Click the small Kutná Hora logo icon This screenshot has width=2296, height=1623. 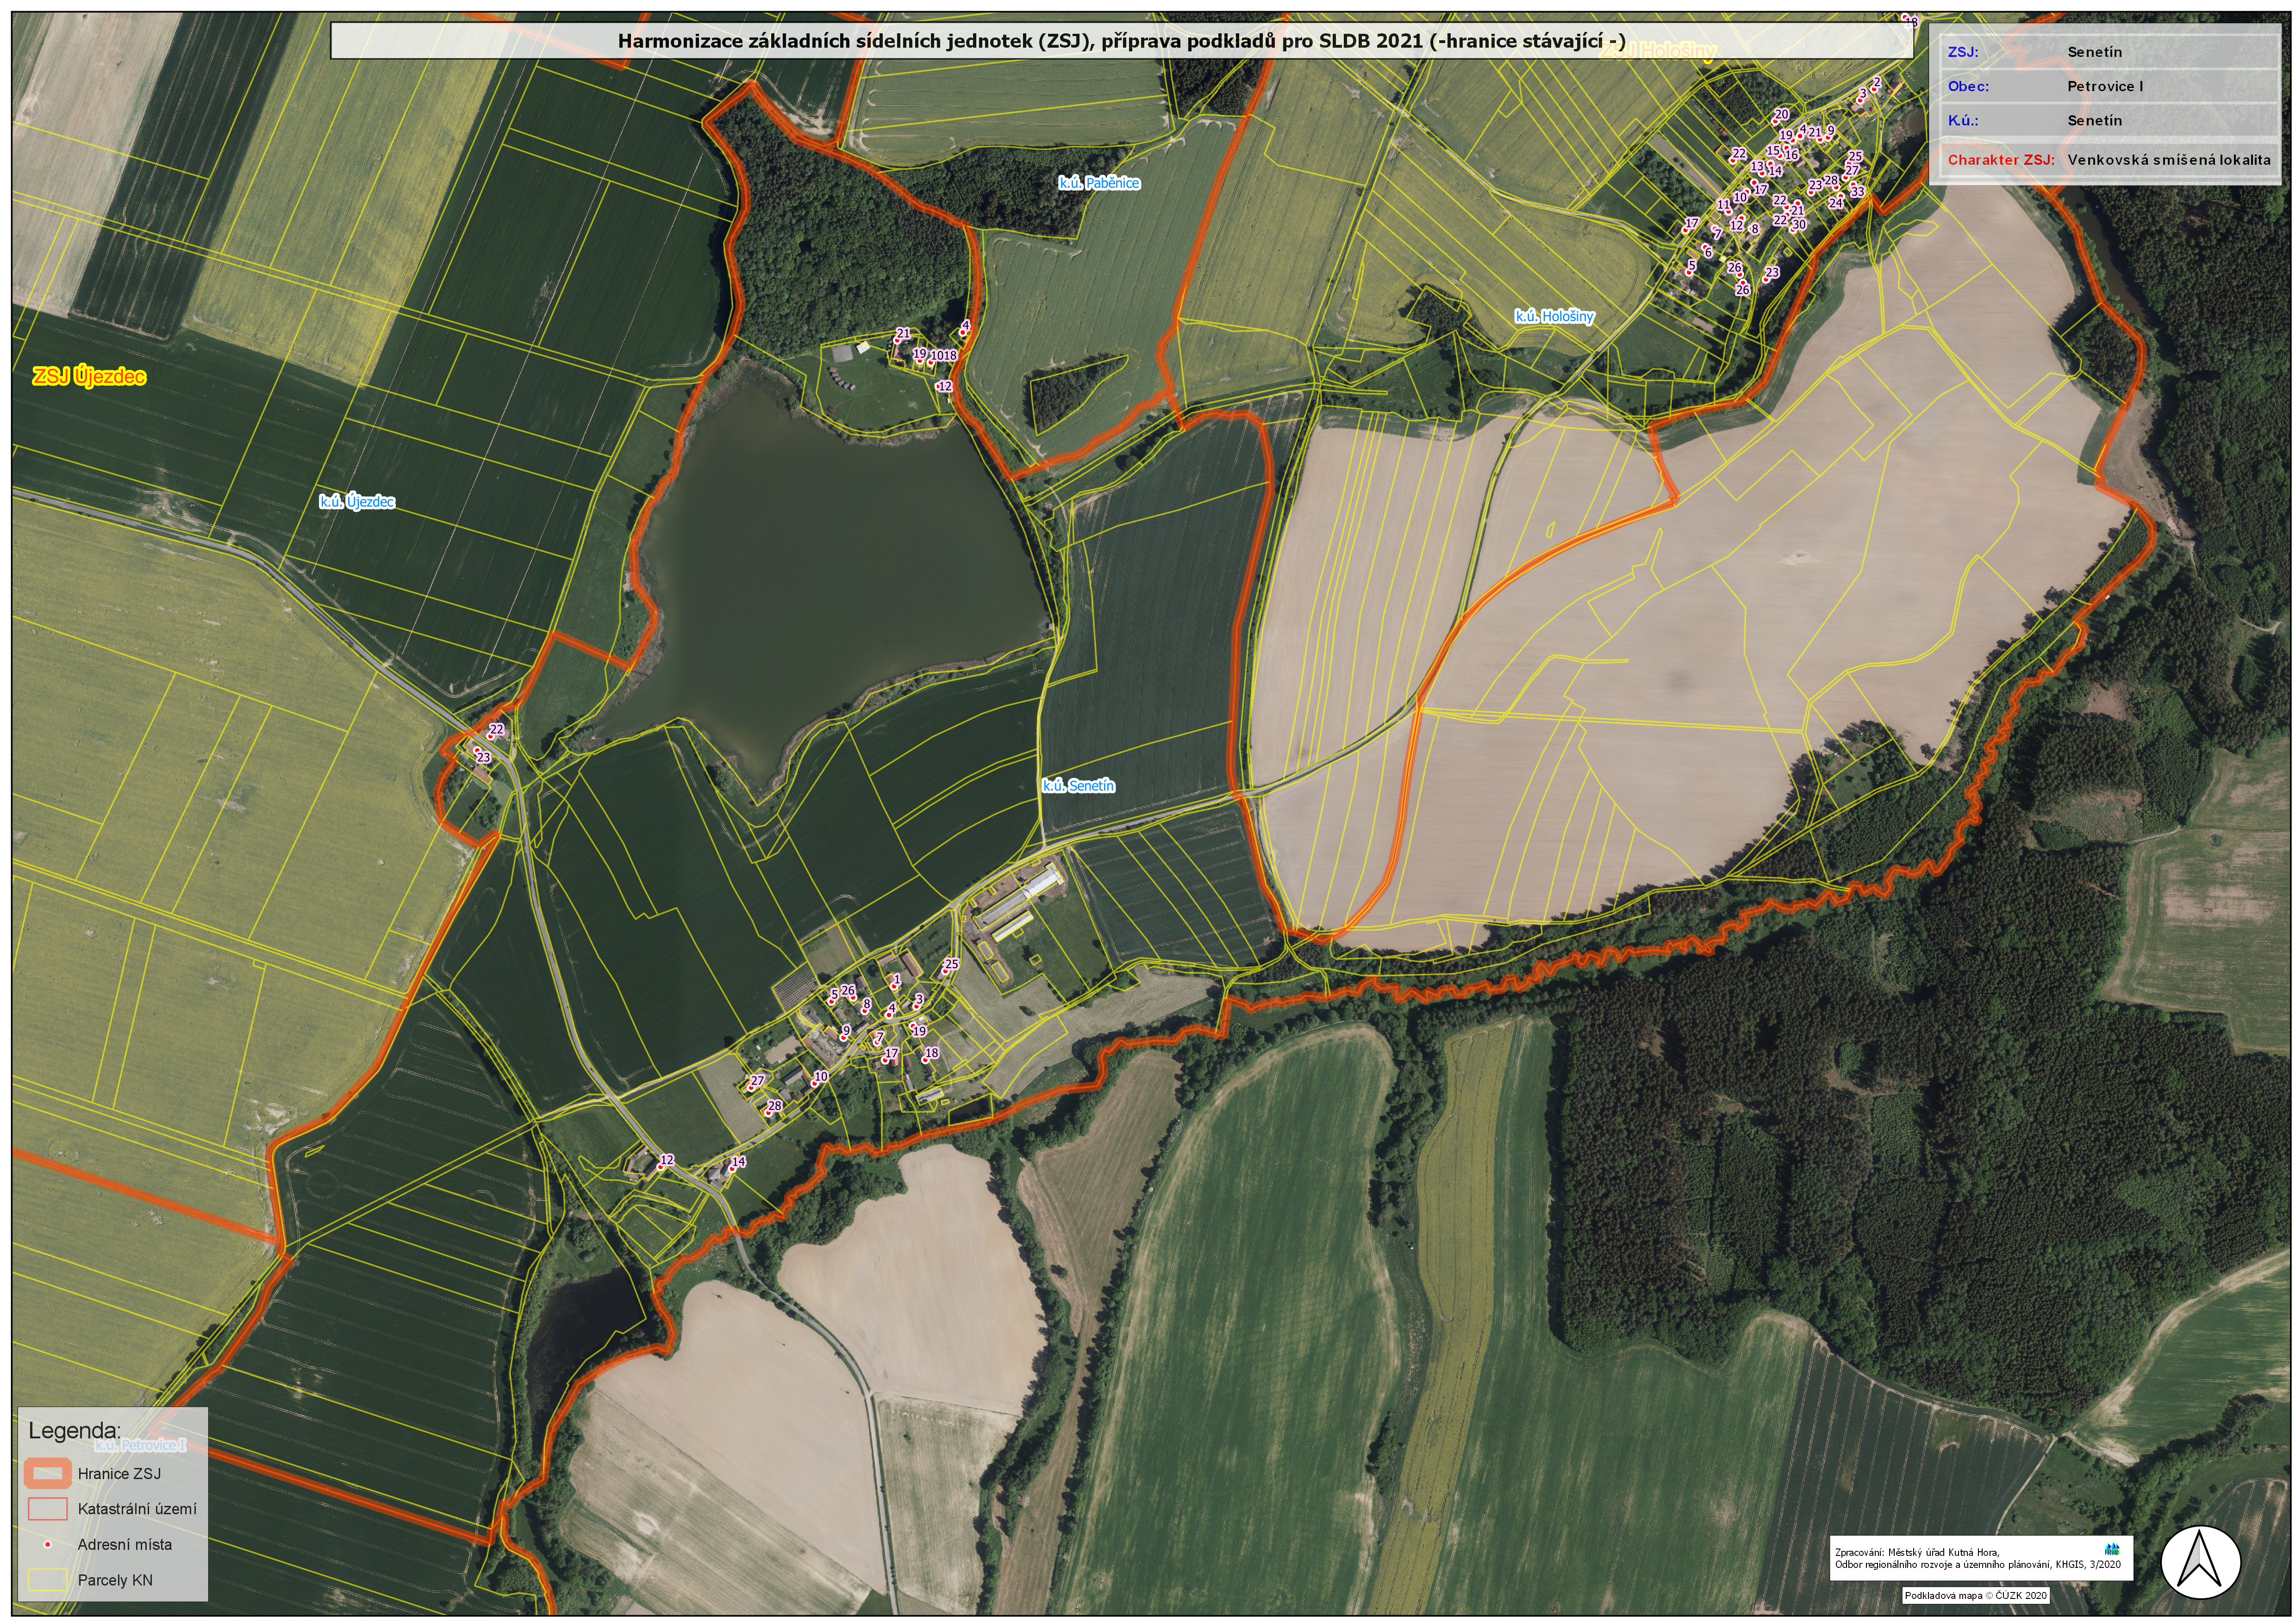(2112, 1549)
